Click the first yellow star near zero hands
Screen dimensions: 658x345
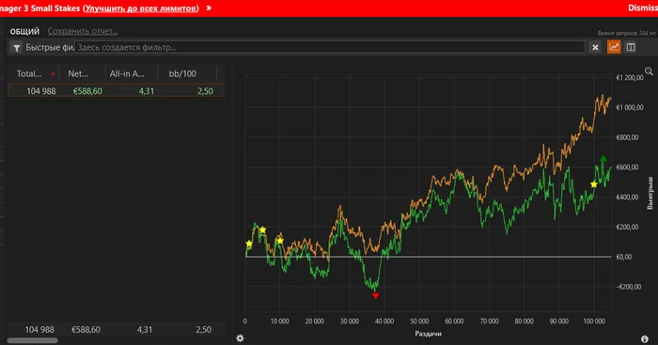[249, 243]
